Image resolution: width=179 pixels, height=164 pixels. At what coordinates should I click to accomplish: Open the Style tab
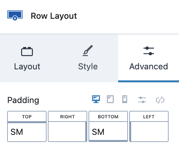pyautogui.click(x=88, y=58)
